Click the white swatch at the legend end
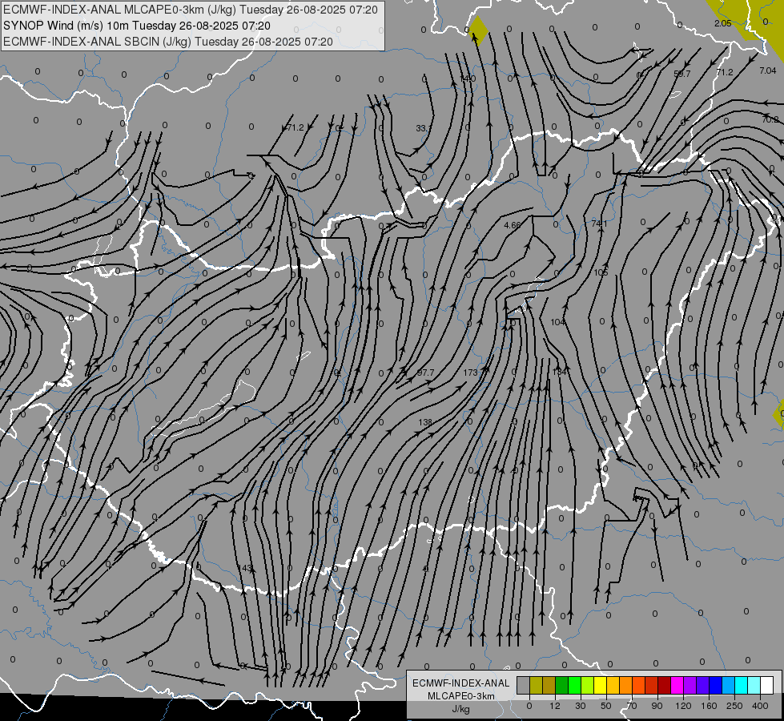 tap(767, 685)
